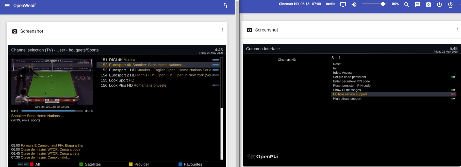
Task: Open the OpenWebif hamburger menu
Action: click(7, 6)
